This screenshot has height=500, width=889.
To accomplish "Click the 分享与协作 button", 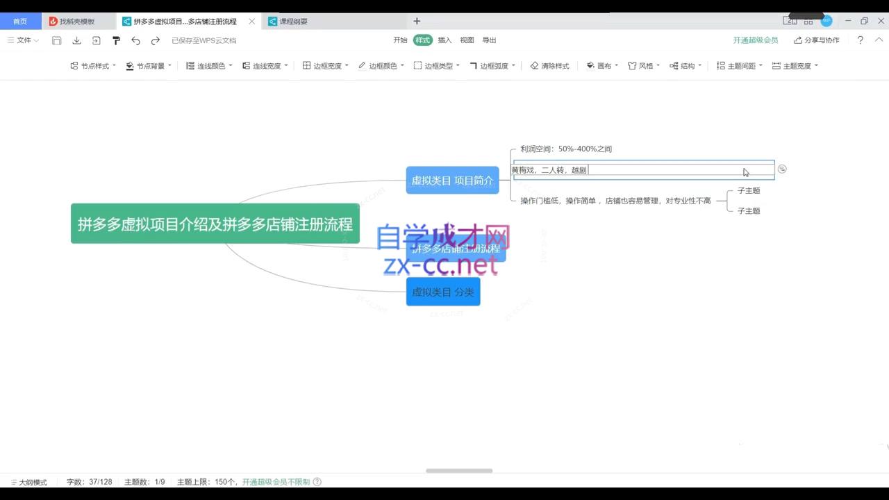I will click(817, 40).
